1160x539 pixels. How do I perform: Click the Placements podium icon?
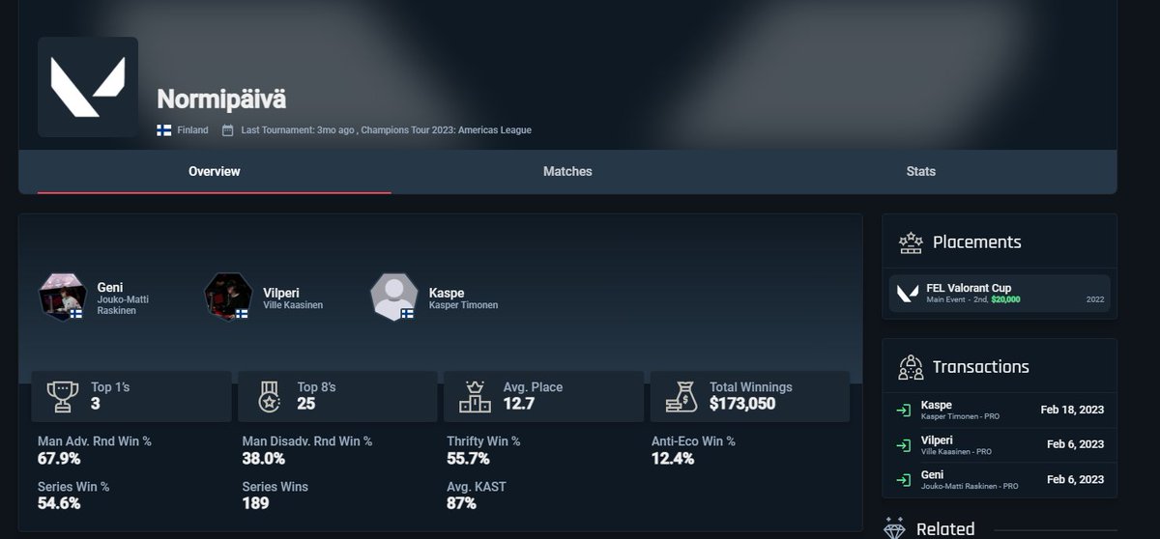[x=910, y=241]
